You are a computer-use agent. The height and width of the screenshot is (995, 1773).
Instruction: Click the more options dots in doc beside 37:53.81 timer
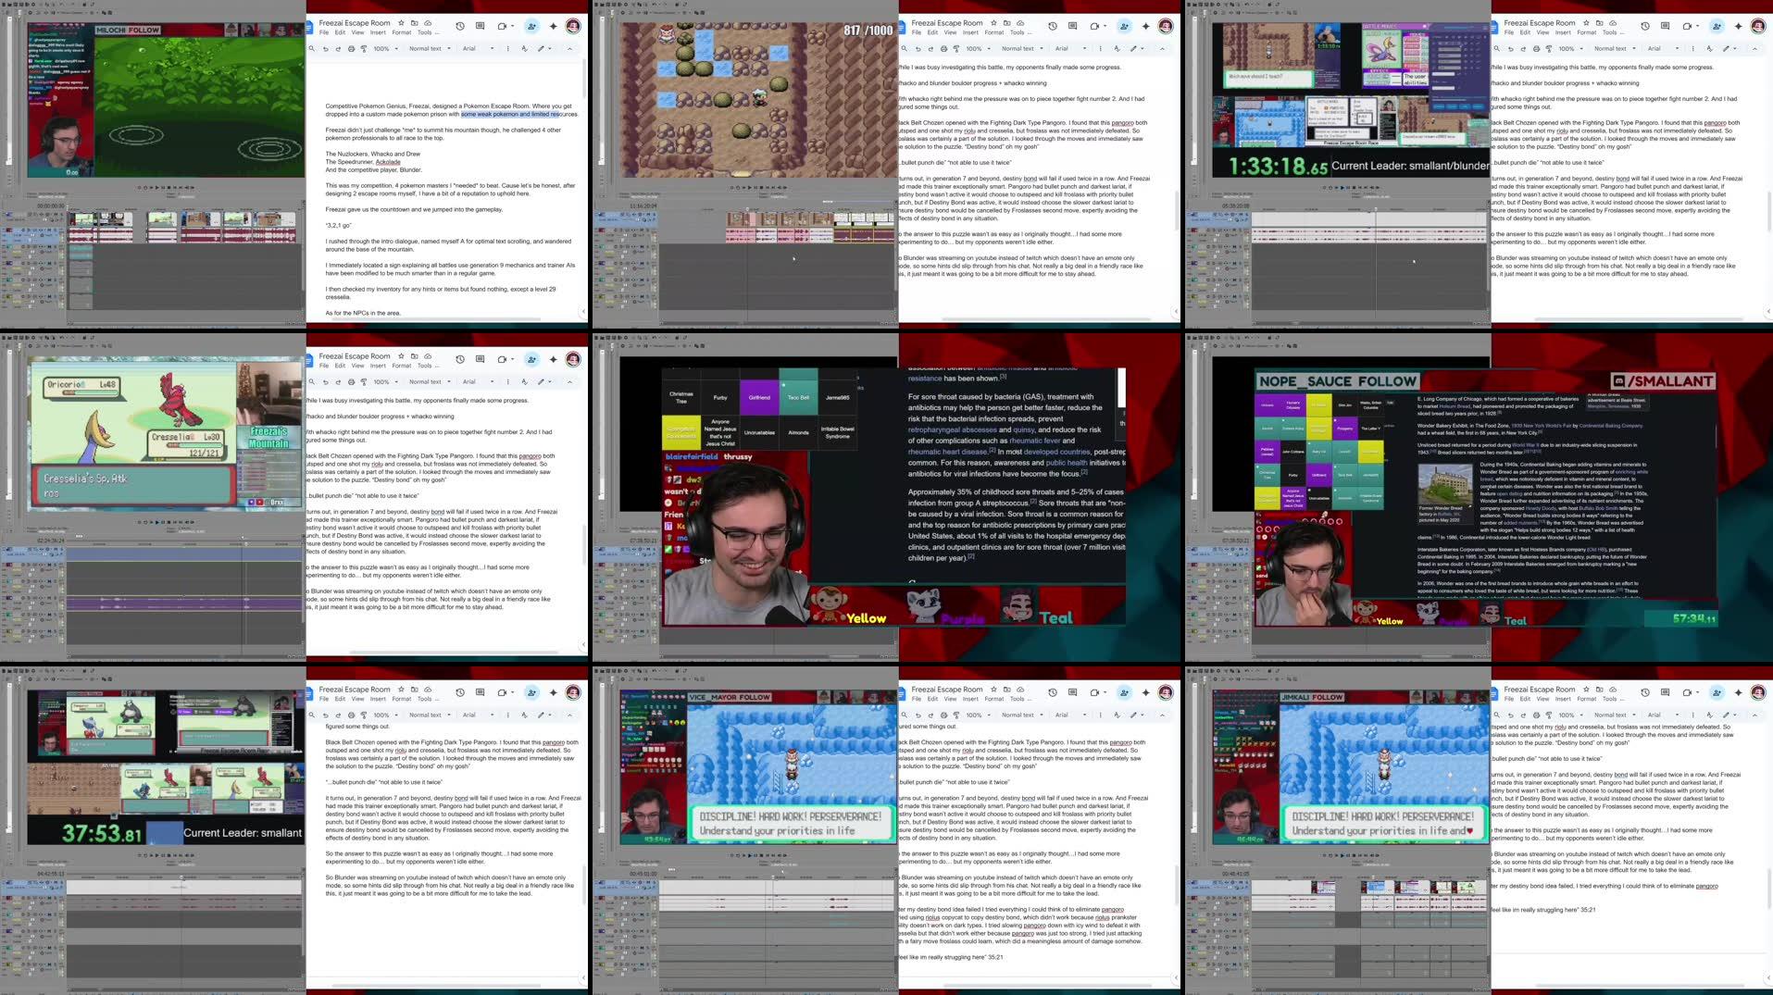507,715
